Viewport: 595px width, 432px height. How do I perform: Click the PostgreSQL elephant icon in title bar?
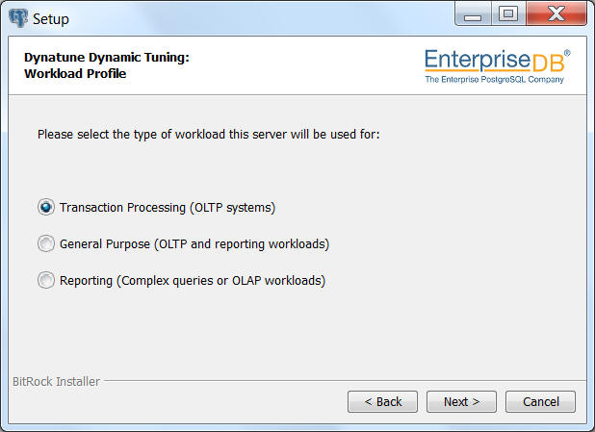point(18,18)
